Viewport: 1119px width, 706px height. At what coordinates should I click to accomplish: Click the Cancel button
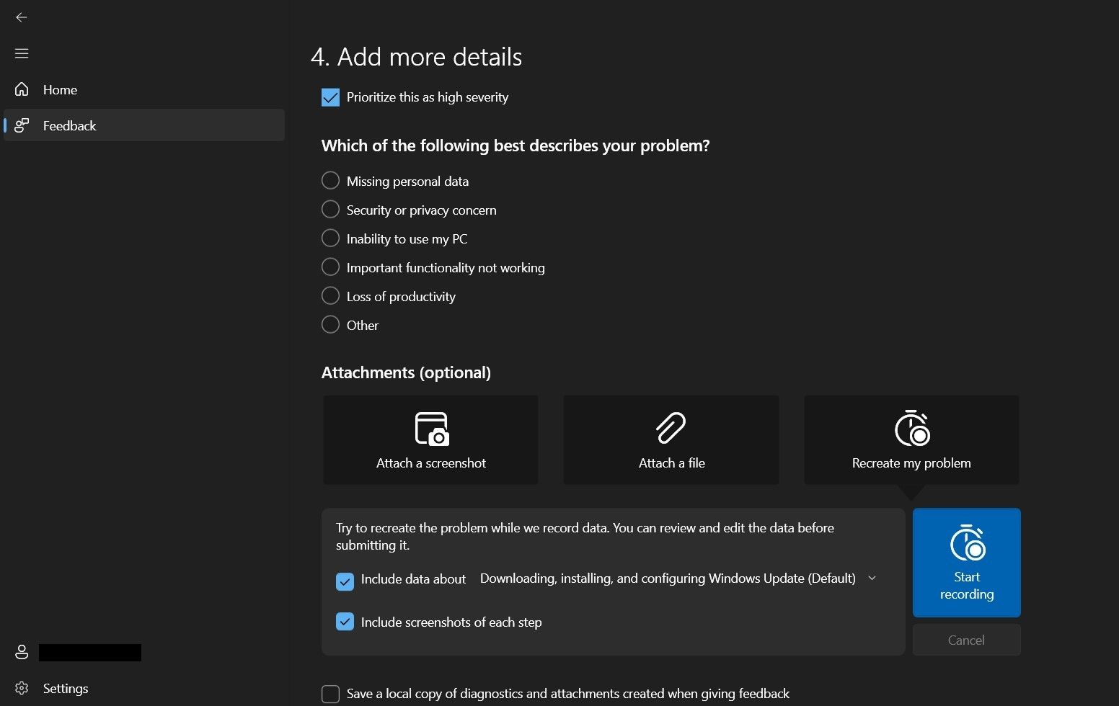pyautogui.click(x=966, y=640)
